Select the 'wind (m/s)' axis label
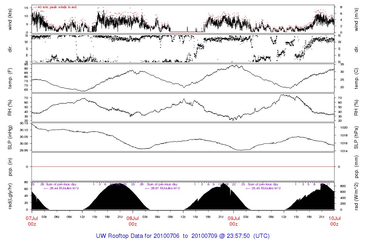 click(356, 19)
